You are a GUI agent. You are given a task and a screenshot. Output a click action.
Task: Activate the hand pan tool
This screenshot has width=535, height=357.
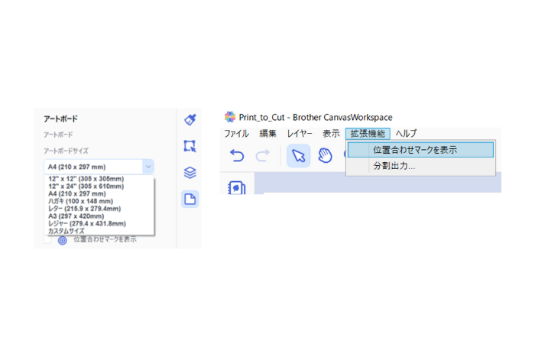click(326, 156)
